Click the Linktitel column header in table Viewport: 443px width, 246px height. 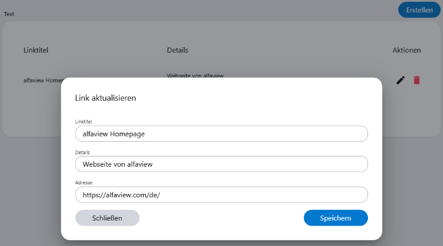click(x=36, y=50)
